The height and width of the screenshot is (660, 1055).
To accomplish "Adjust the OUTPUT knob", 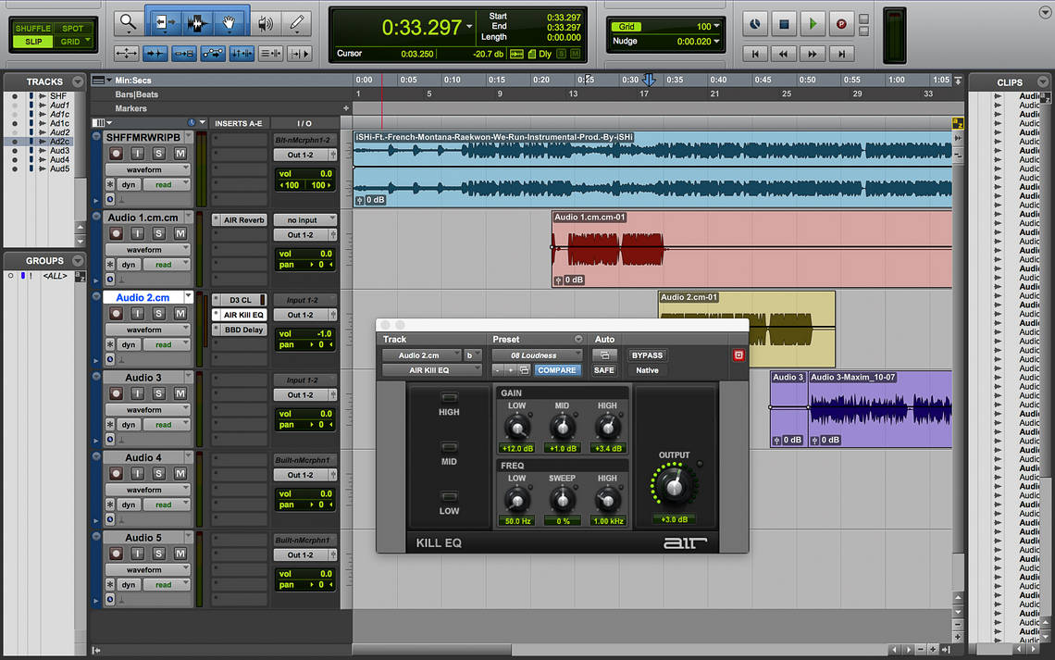I will click(x=674, y=486).
